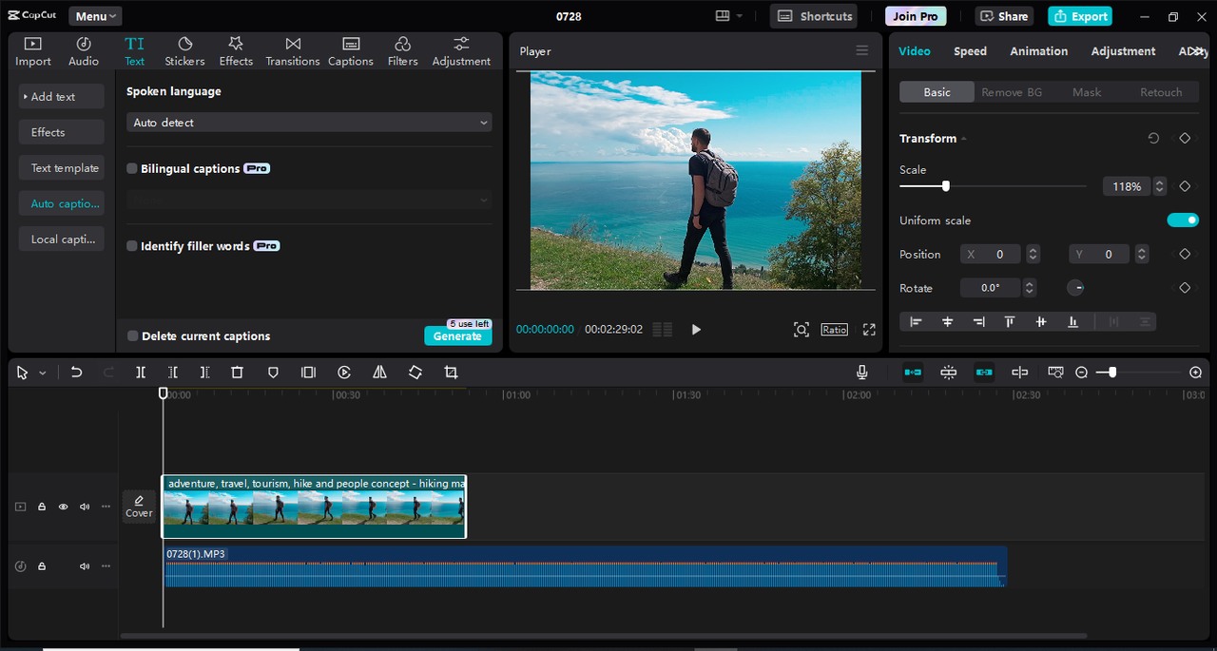Align clip to left edge
This screenshot has height=651, width=1217.
point(916,322)
